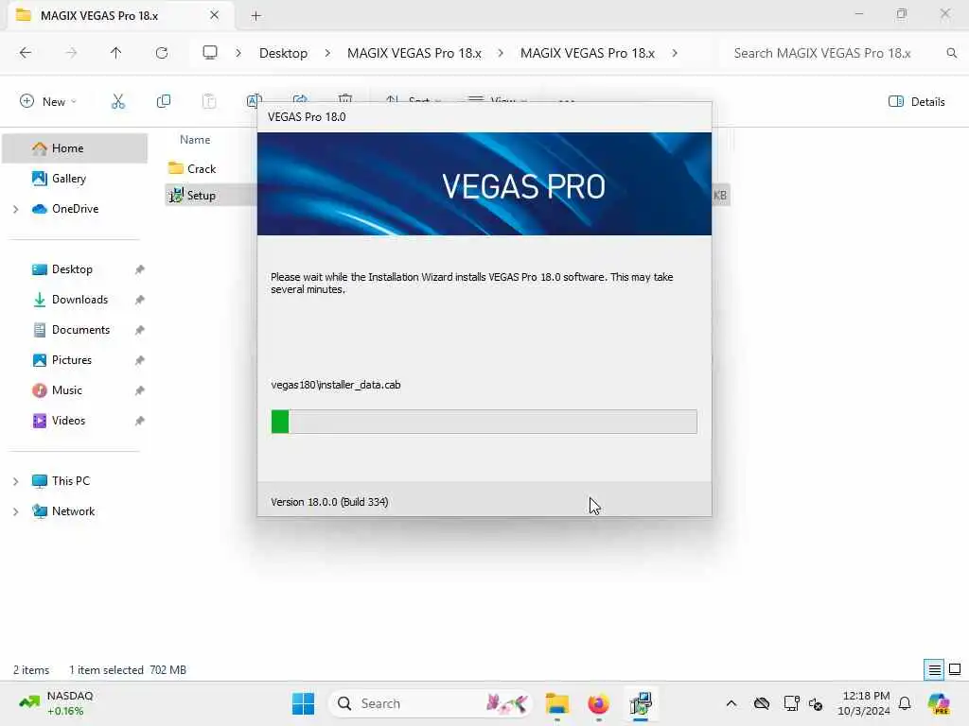The height and width of the screenshot is (726, 969).
Task: Sort by the Name column header
Action: [195, 140]
